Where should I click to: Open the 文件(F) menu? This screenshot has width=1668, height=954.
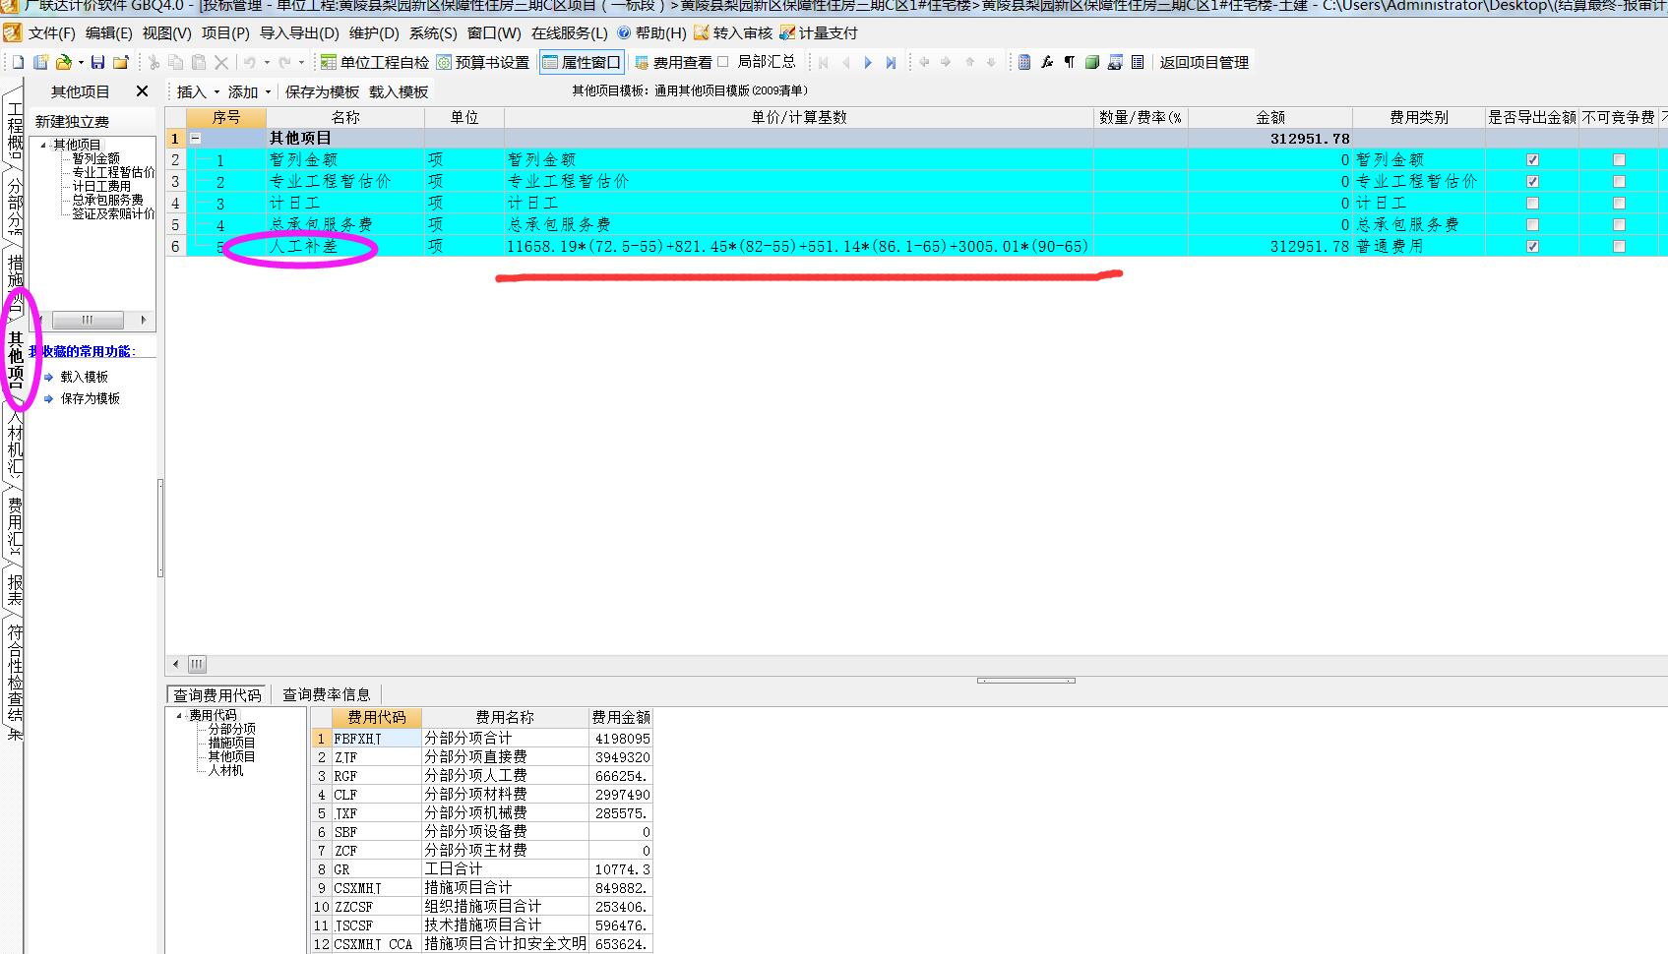point(52,32)
